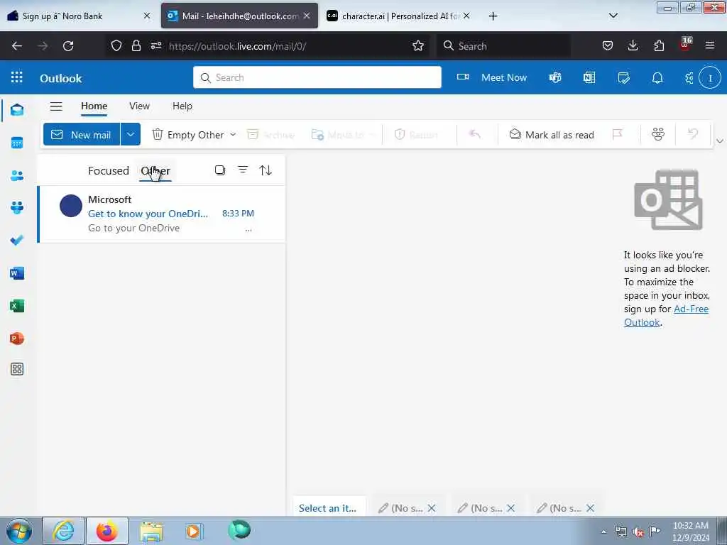Go back in Firefox
Screen dimensions: 727x545
click(17, 46)
